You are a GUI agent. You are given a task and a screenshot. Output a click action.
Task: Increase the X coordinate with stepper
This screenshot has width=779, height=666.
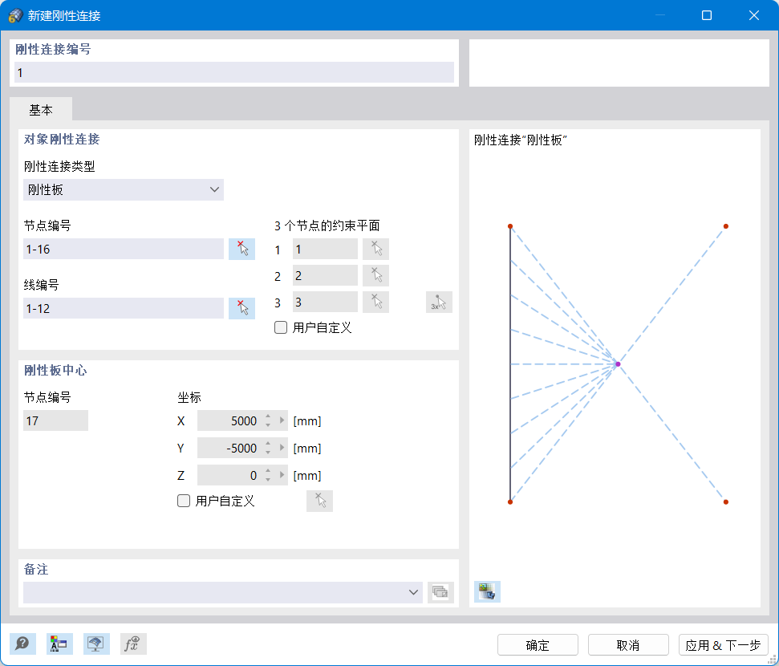[x=268, y=416]
